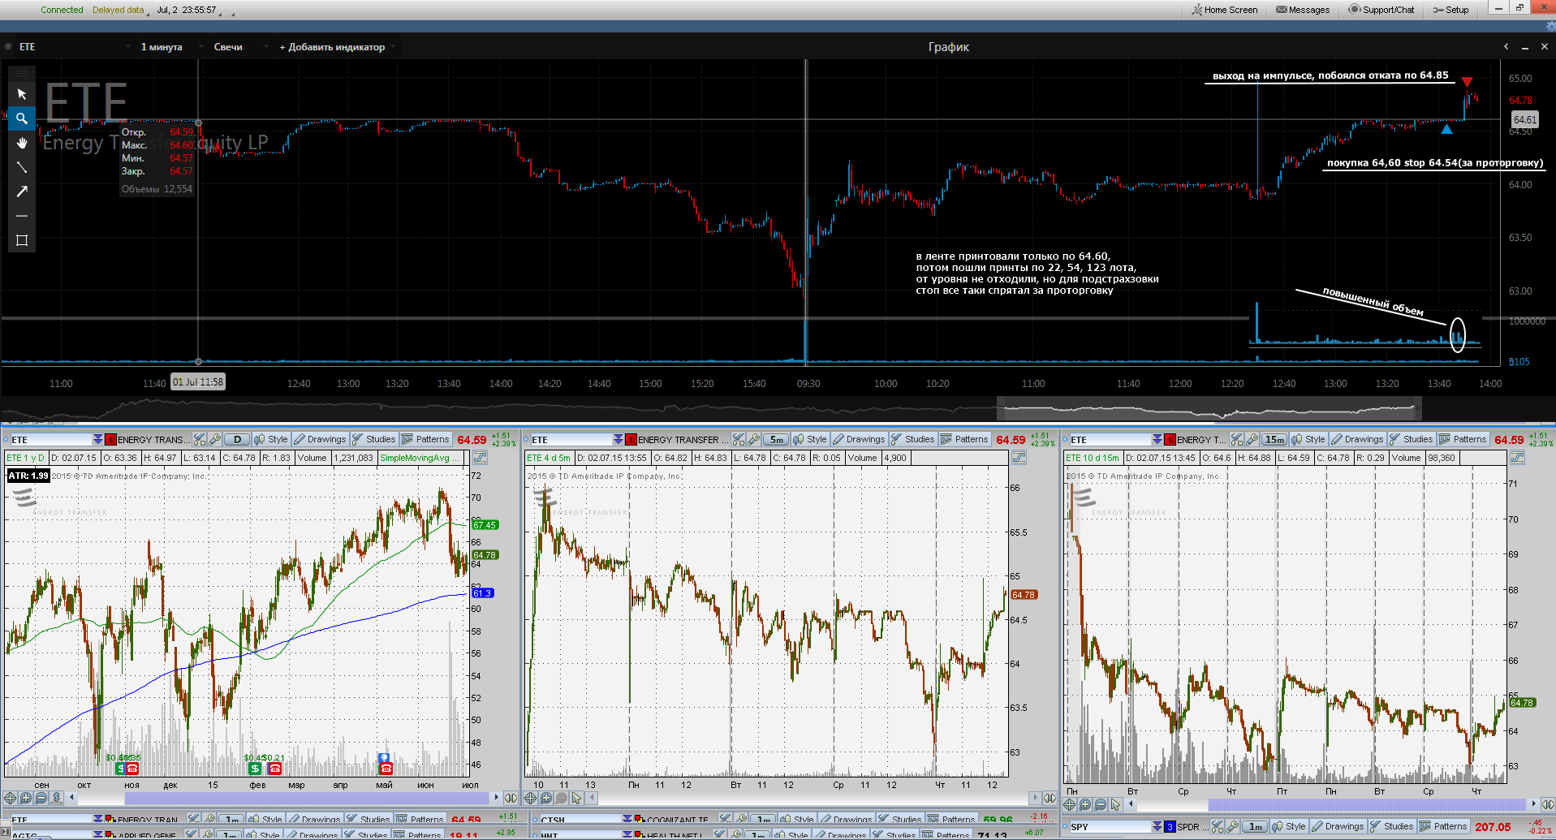Select the arrow pointer tool in the chart sidebar
Image resolution: width=1556 pixels, height=840 pixels.
[x=22, y=94]
